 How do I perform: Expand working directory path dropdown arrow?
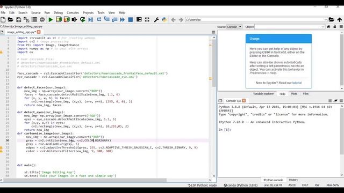pyautogui.click(x=326, y=20)
